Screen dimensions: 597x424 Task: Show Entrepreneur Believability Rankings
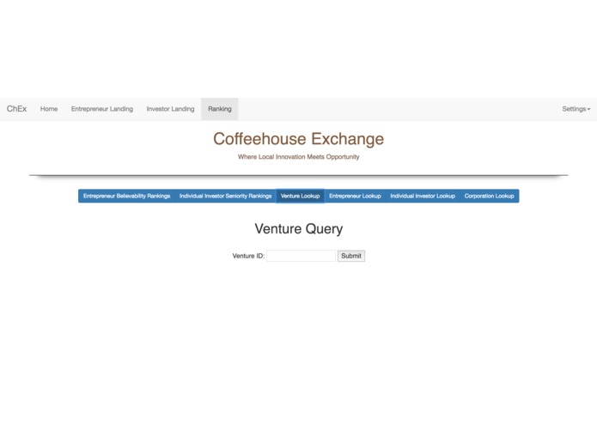pyautogui.click(x=126, y=196)
